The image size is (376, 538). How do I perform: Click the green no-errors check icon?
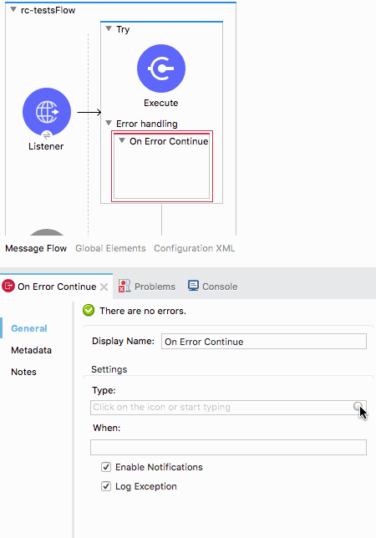pyautogui.click(x=89, y=311)
